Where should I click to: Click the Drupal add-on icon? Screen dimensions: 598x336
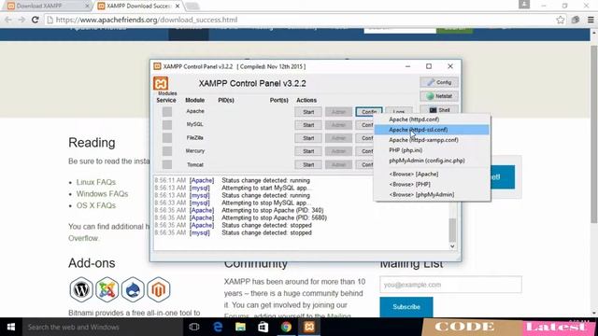tap(133, 289)
